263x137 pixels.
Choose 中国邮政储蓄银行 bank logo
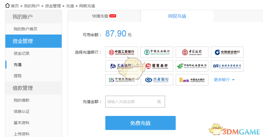[x=192, y=66]
